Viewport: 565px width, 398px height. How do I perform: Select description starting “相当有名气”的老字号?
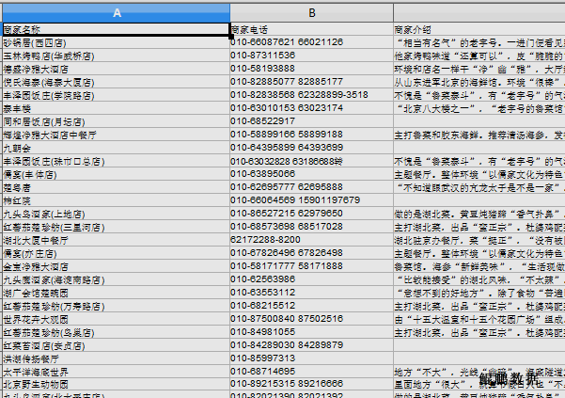479,42
